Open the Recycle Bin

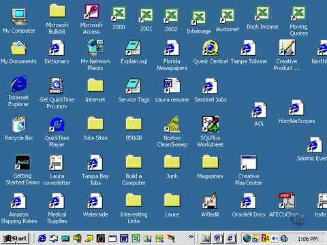click(x=18, y=124)
